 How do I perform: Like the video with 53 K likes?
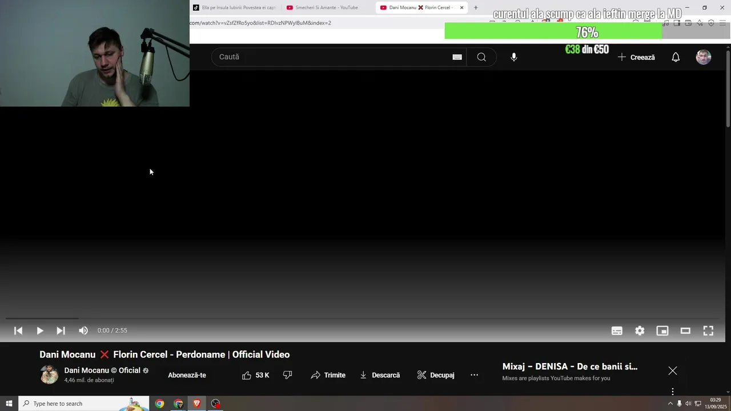point(256,375)
